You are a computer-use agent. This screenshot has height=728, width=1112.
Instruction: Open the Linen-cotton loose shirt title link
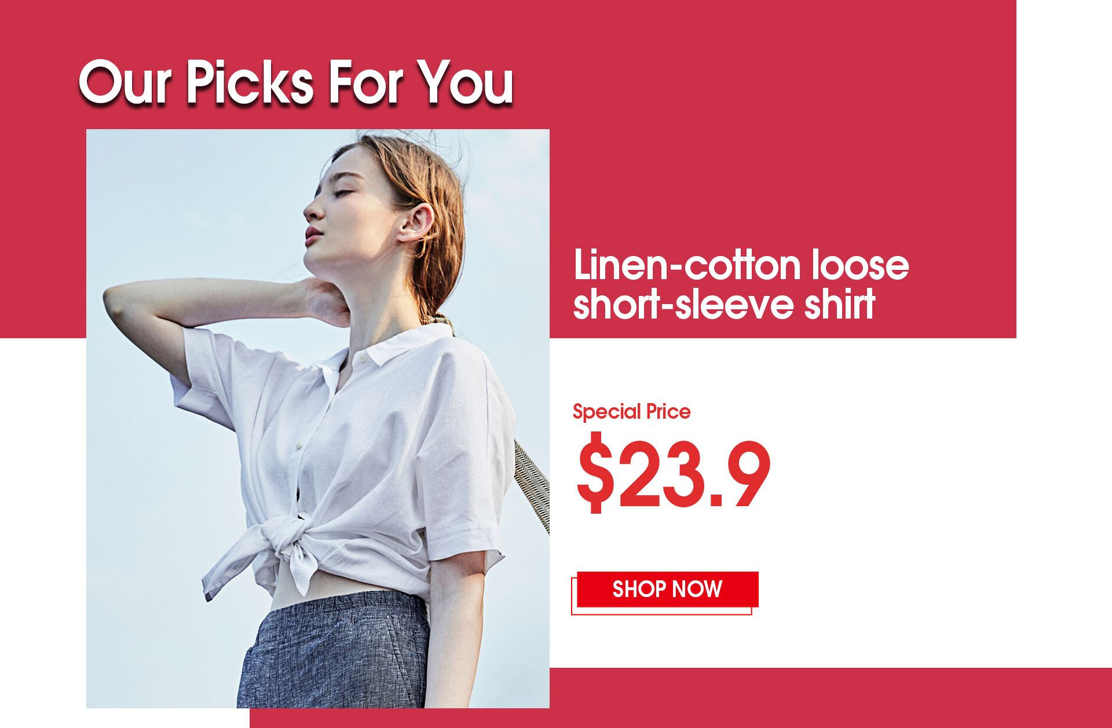pyautogui.click(x=741, y=284)
